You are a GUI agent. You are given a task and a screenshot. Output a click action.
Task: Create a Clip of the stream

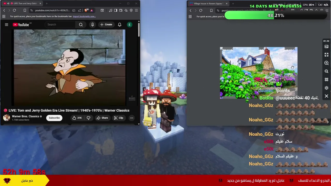[x=118, y=118]
